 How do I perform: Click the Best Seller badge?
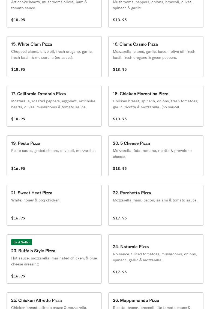coord(22,242)
